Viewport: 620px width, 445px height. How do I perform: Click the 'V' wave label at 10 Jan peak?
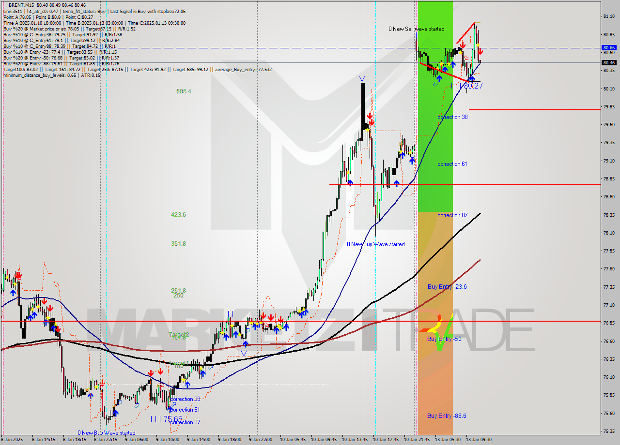click(362, 79)
